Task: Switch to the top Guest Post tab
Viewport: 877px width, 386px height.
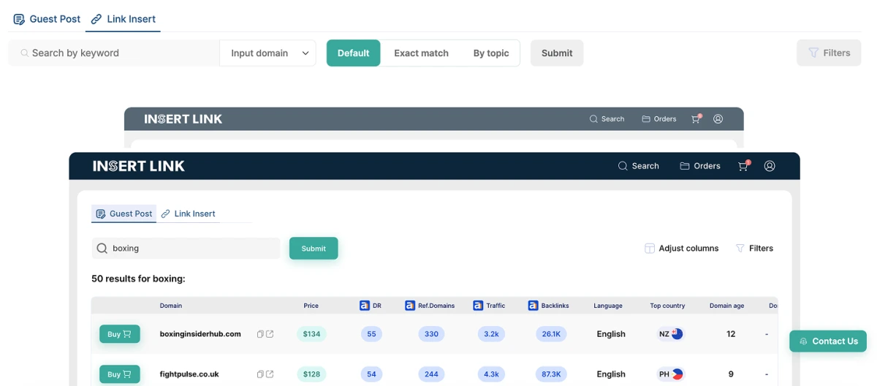Action: coord(47,19)
